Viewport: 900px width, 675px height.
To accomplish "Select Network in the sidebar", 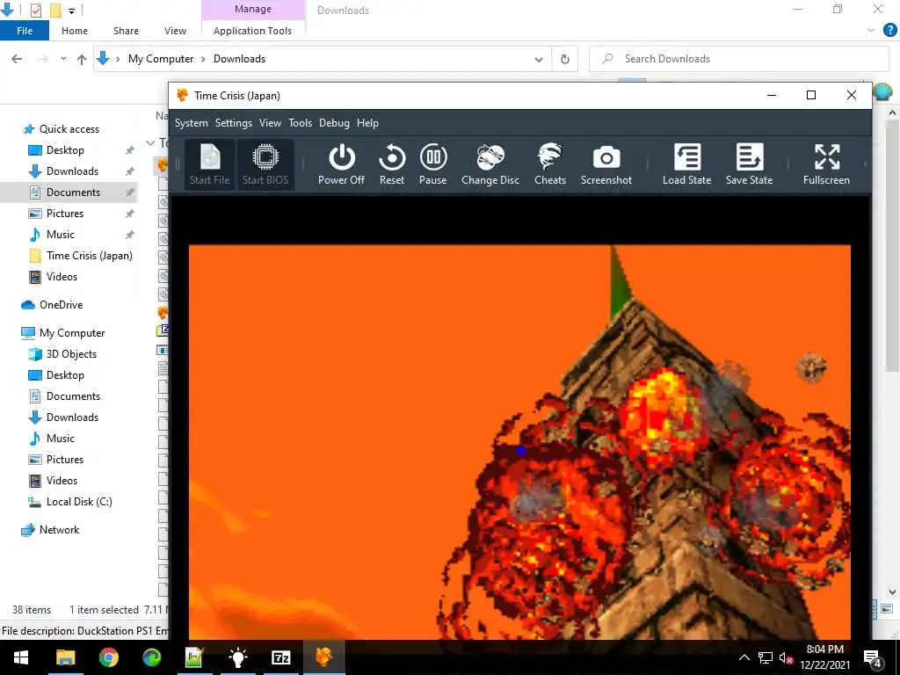I will [59, 530].
